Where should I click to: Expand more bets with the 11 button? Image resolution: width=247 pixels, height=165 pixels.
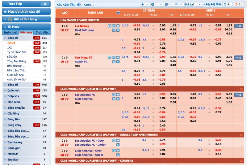click(x=238, y=26)
